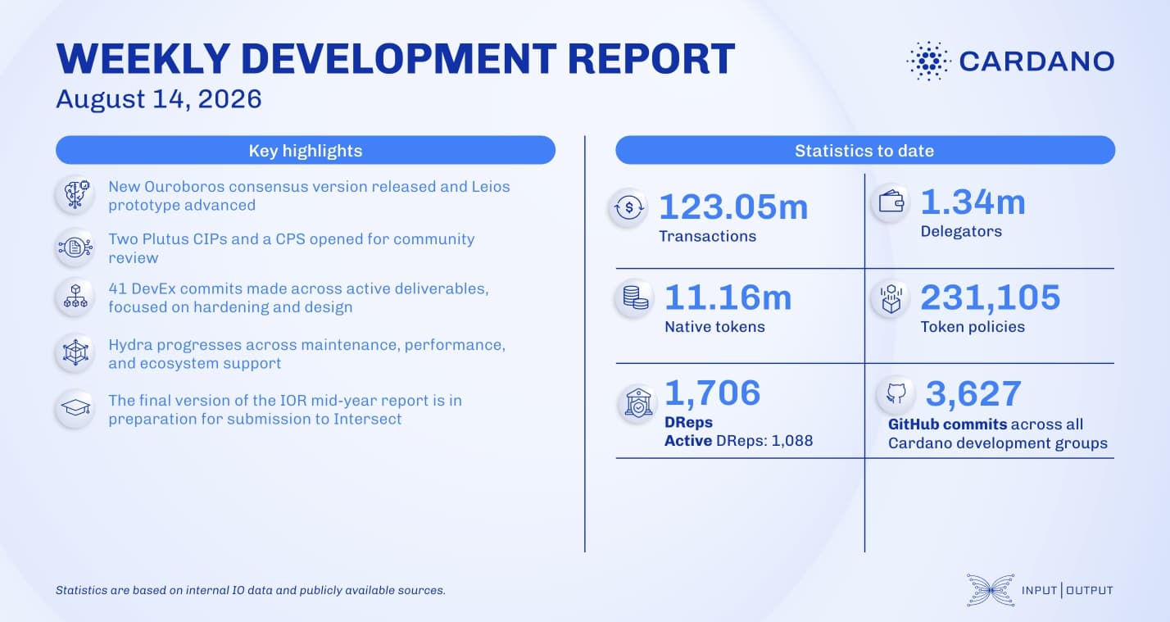The image size is (1170, 622).
Task: Click the Plutus CIPs document icon
Action: 75,247
